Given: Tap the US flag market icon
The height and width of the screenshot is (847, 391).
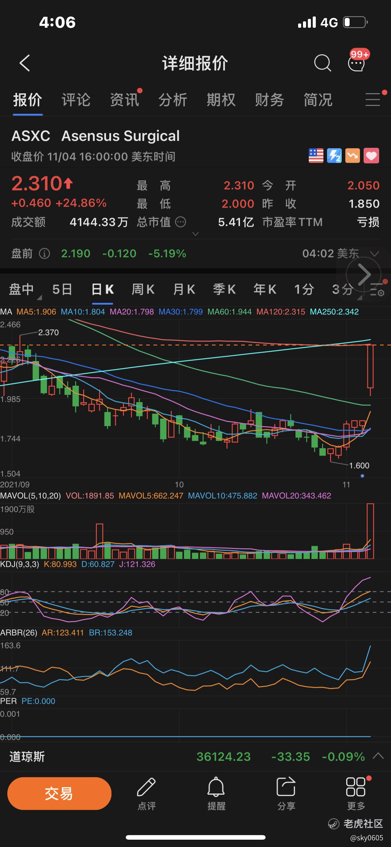Looking at the screenshot, I should [x=316, y=155].
